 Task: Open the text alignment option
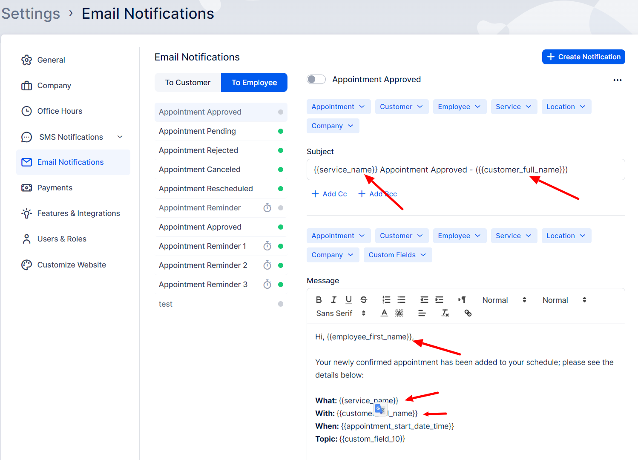point(422,313)
